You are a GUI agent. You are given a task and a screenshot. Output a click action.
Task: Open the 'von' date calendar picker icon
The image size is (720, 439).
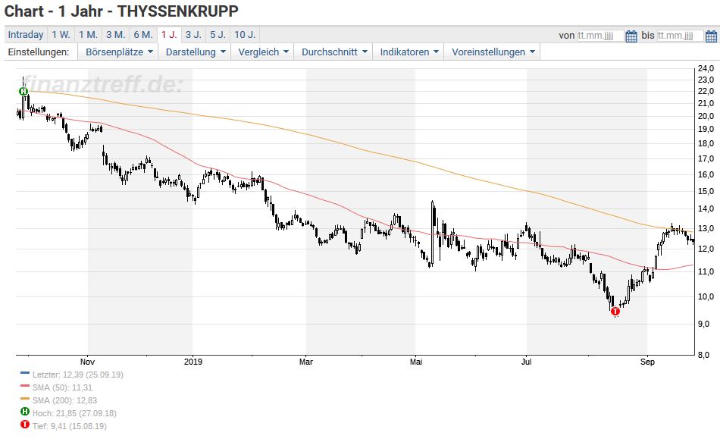click(x=631, y=36)
